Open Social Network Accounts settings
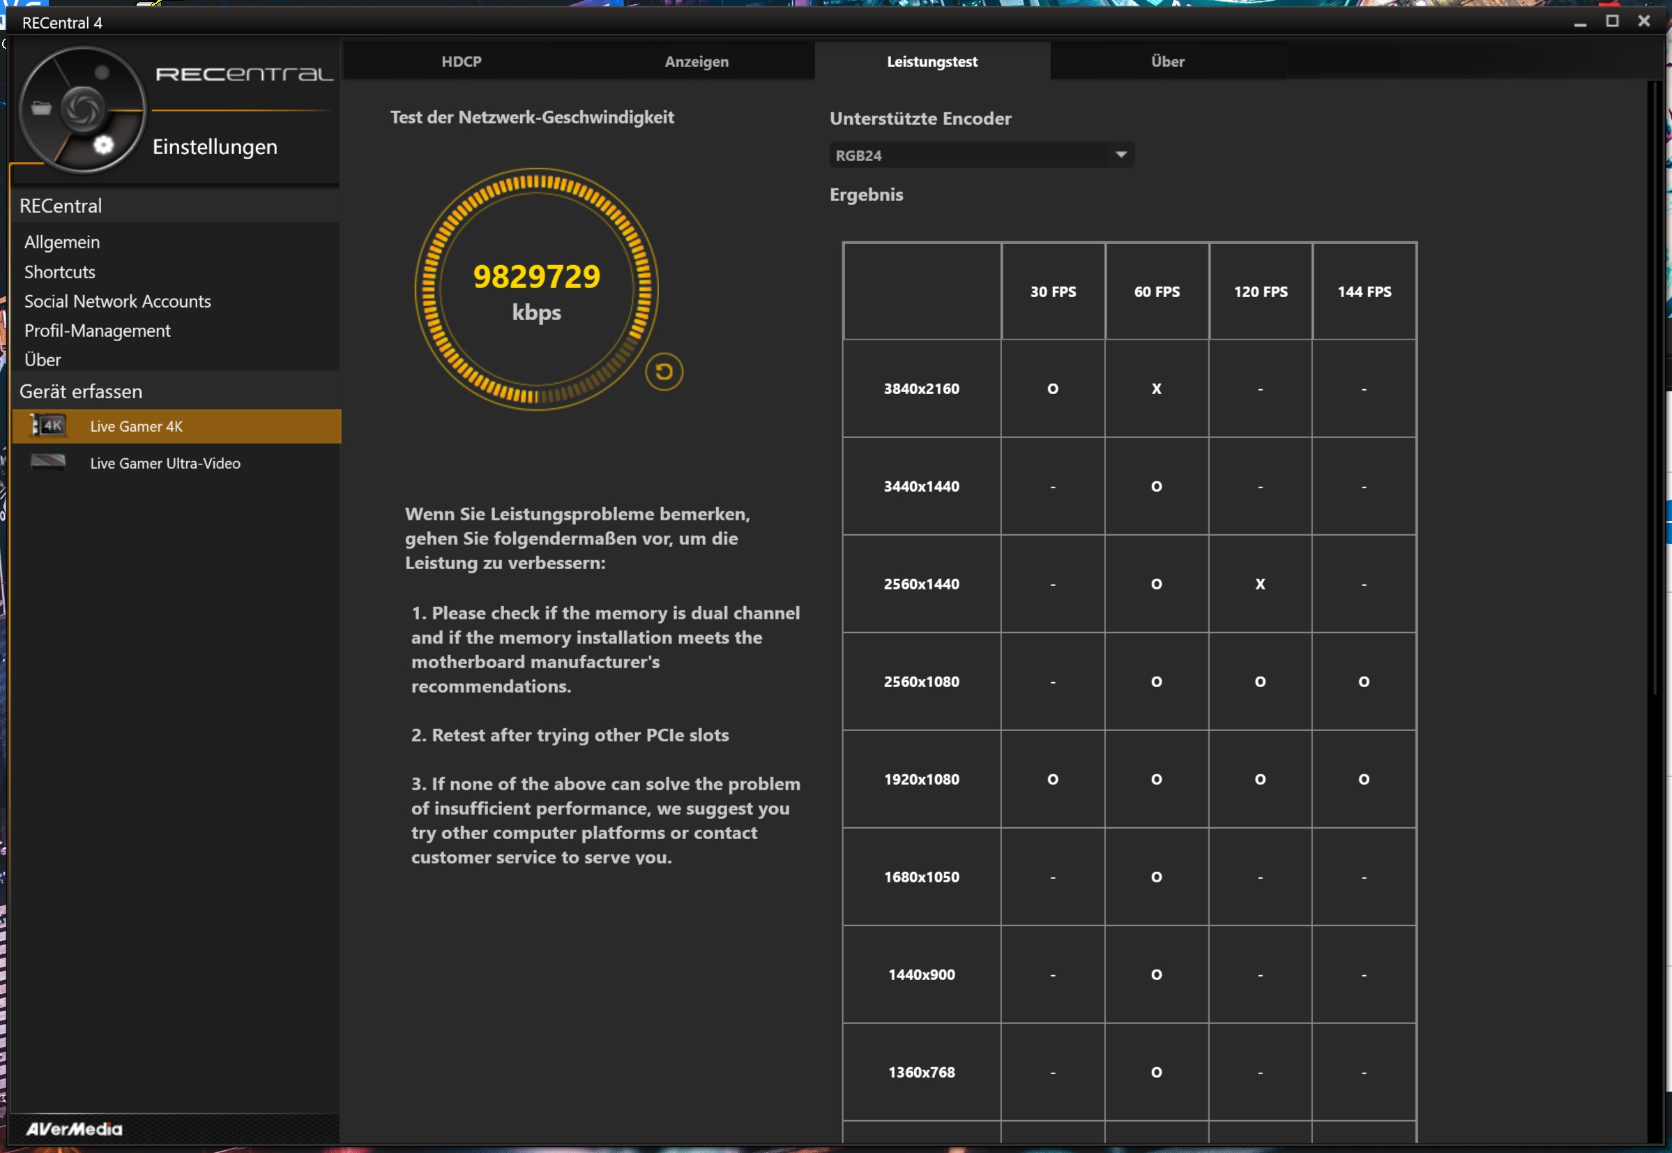The width and height of the screenshot is (1672, 1153). (x=118, y=301)
